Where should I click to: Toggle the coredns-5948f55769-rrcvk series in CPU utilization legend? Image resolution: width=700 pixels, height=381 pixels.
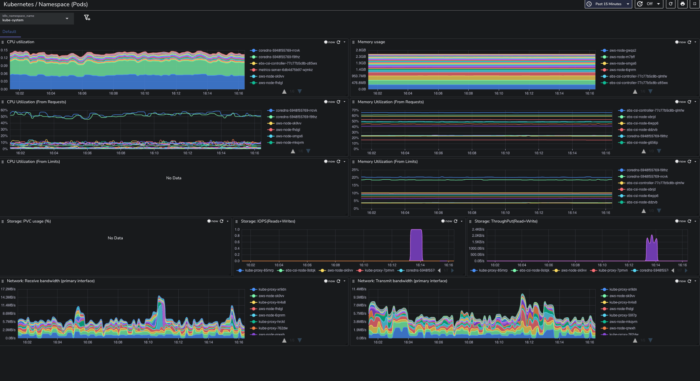(280, 50)
